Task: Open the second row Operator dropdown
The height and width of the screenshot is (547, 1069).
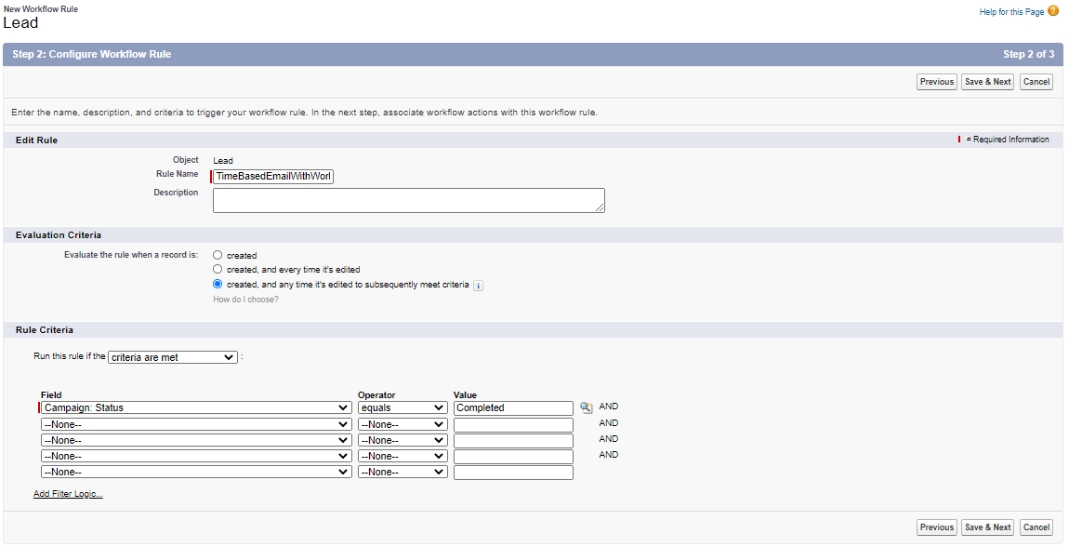Action: tap(402, 423)
